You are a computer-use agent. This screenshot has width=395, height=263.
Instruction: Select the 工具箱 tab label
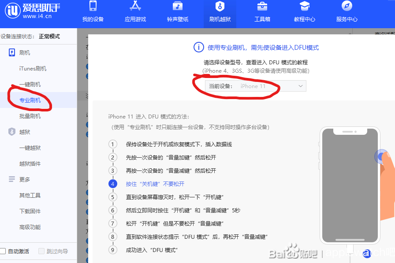coord(262,19)
